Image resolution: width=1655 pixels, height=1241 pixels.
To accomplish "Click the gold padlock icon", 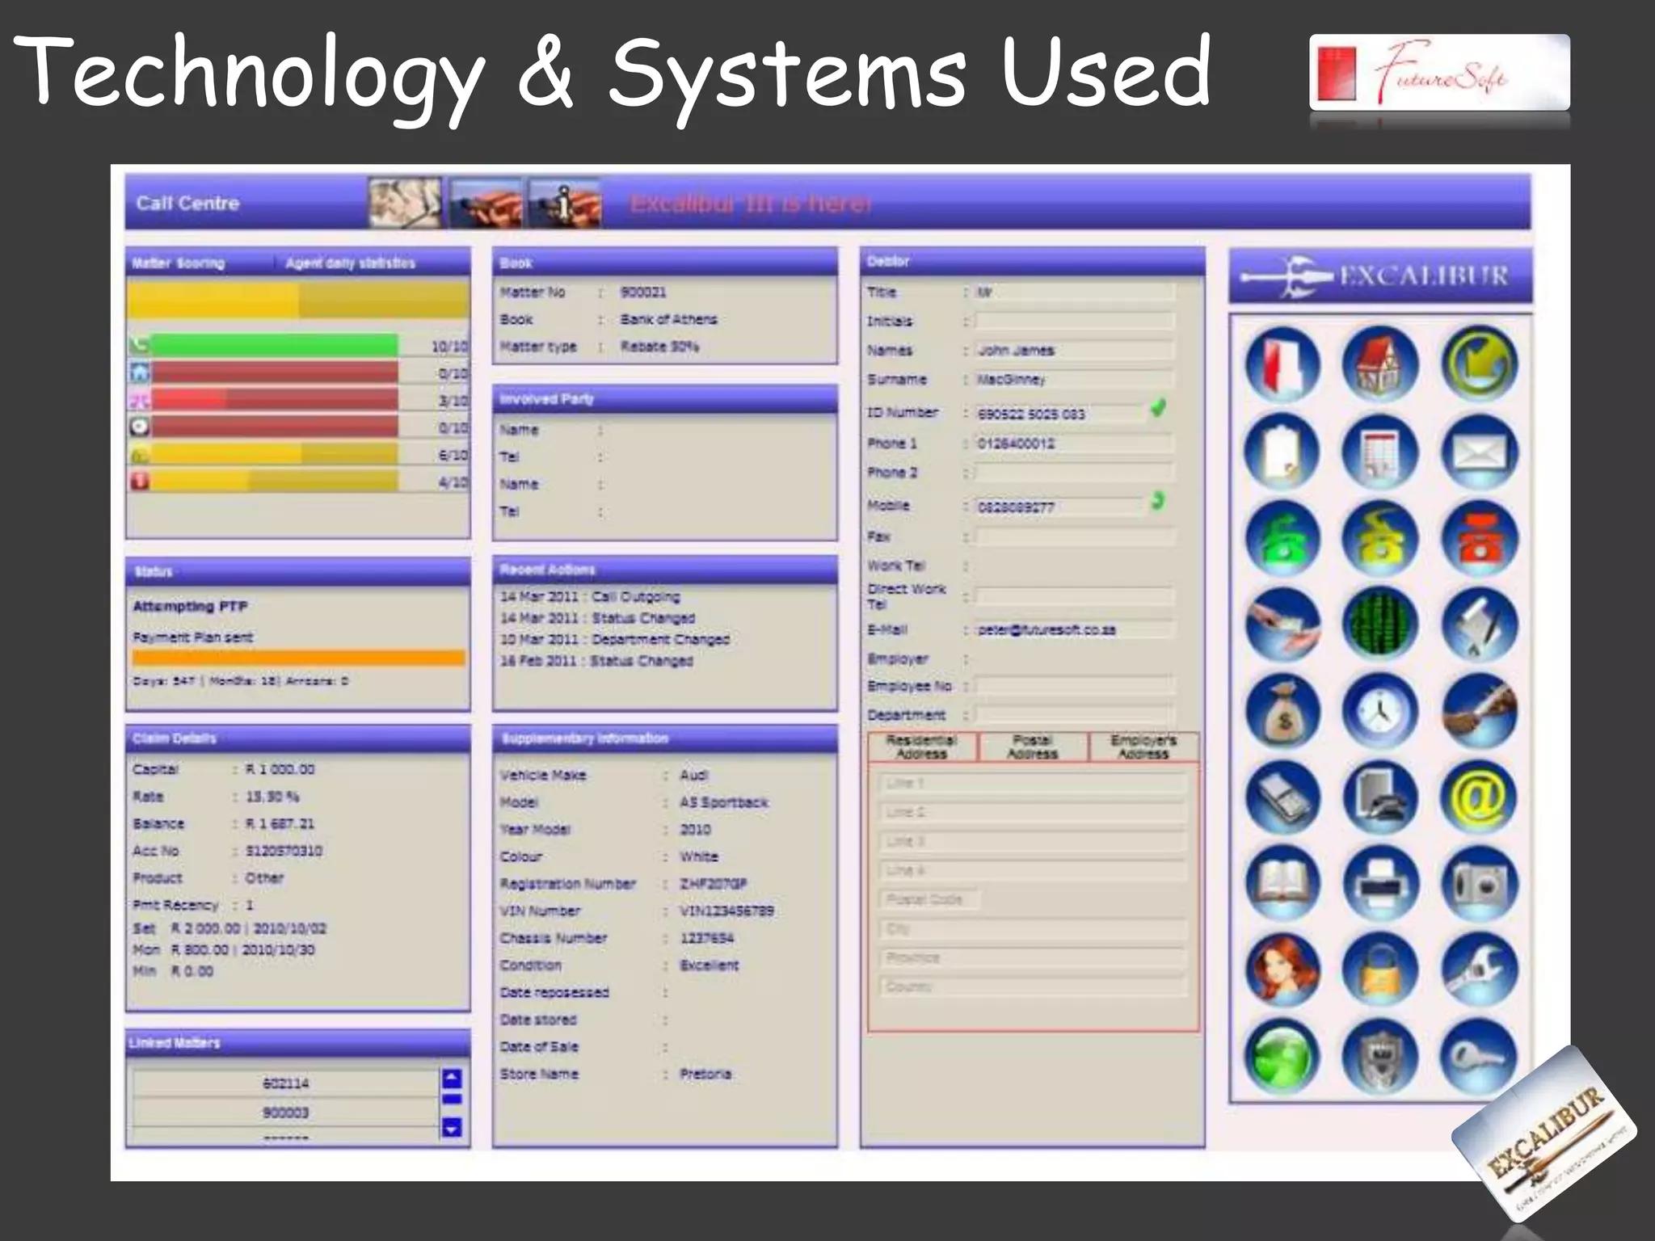I will (x=1380, y=970).
